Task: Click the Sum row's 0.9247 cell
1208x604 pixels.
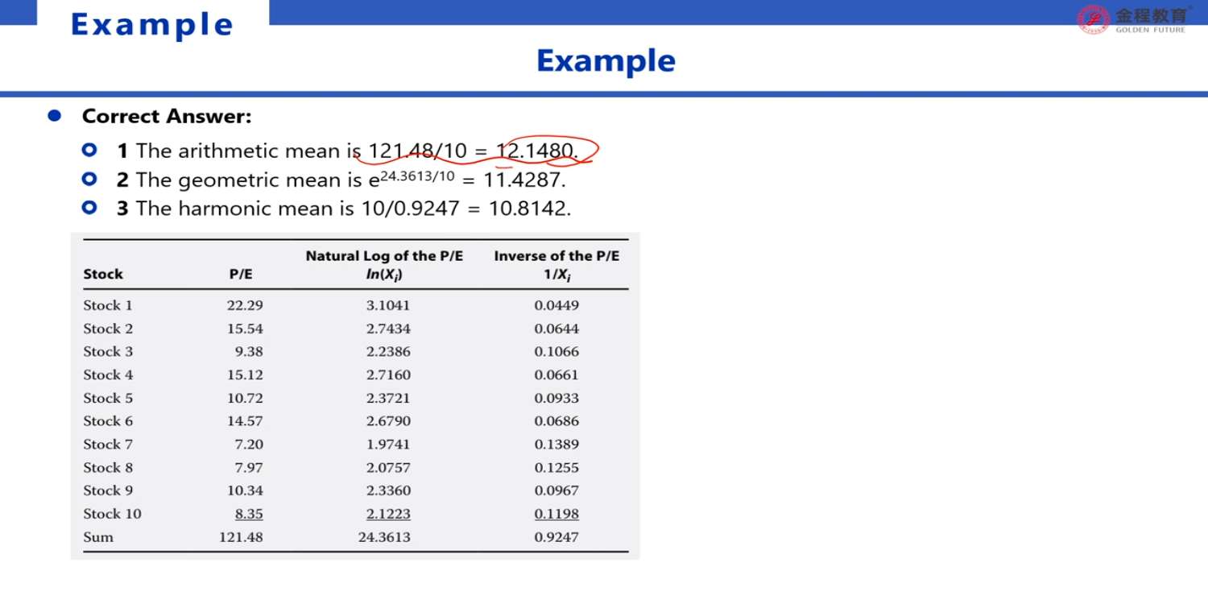Action: coord(556,537)
